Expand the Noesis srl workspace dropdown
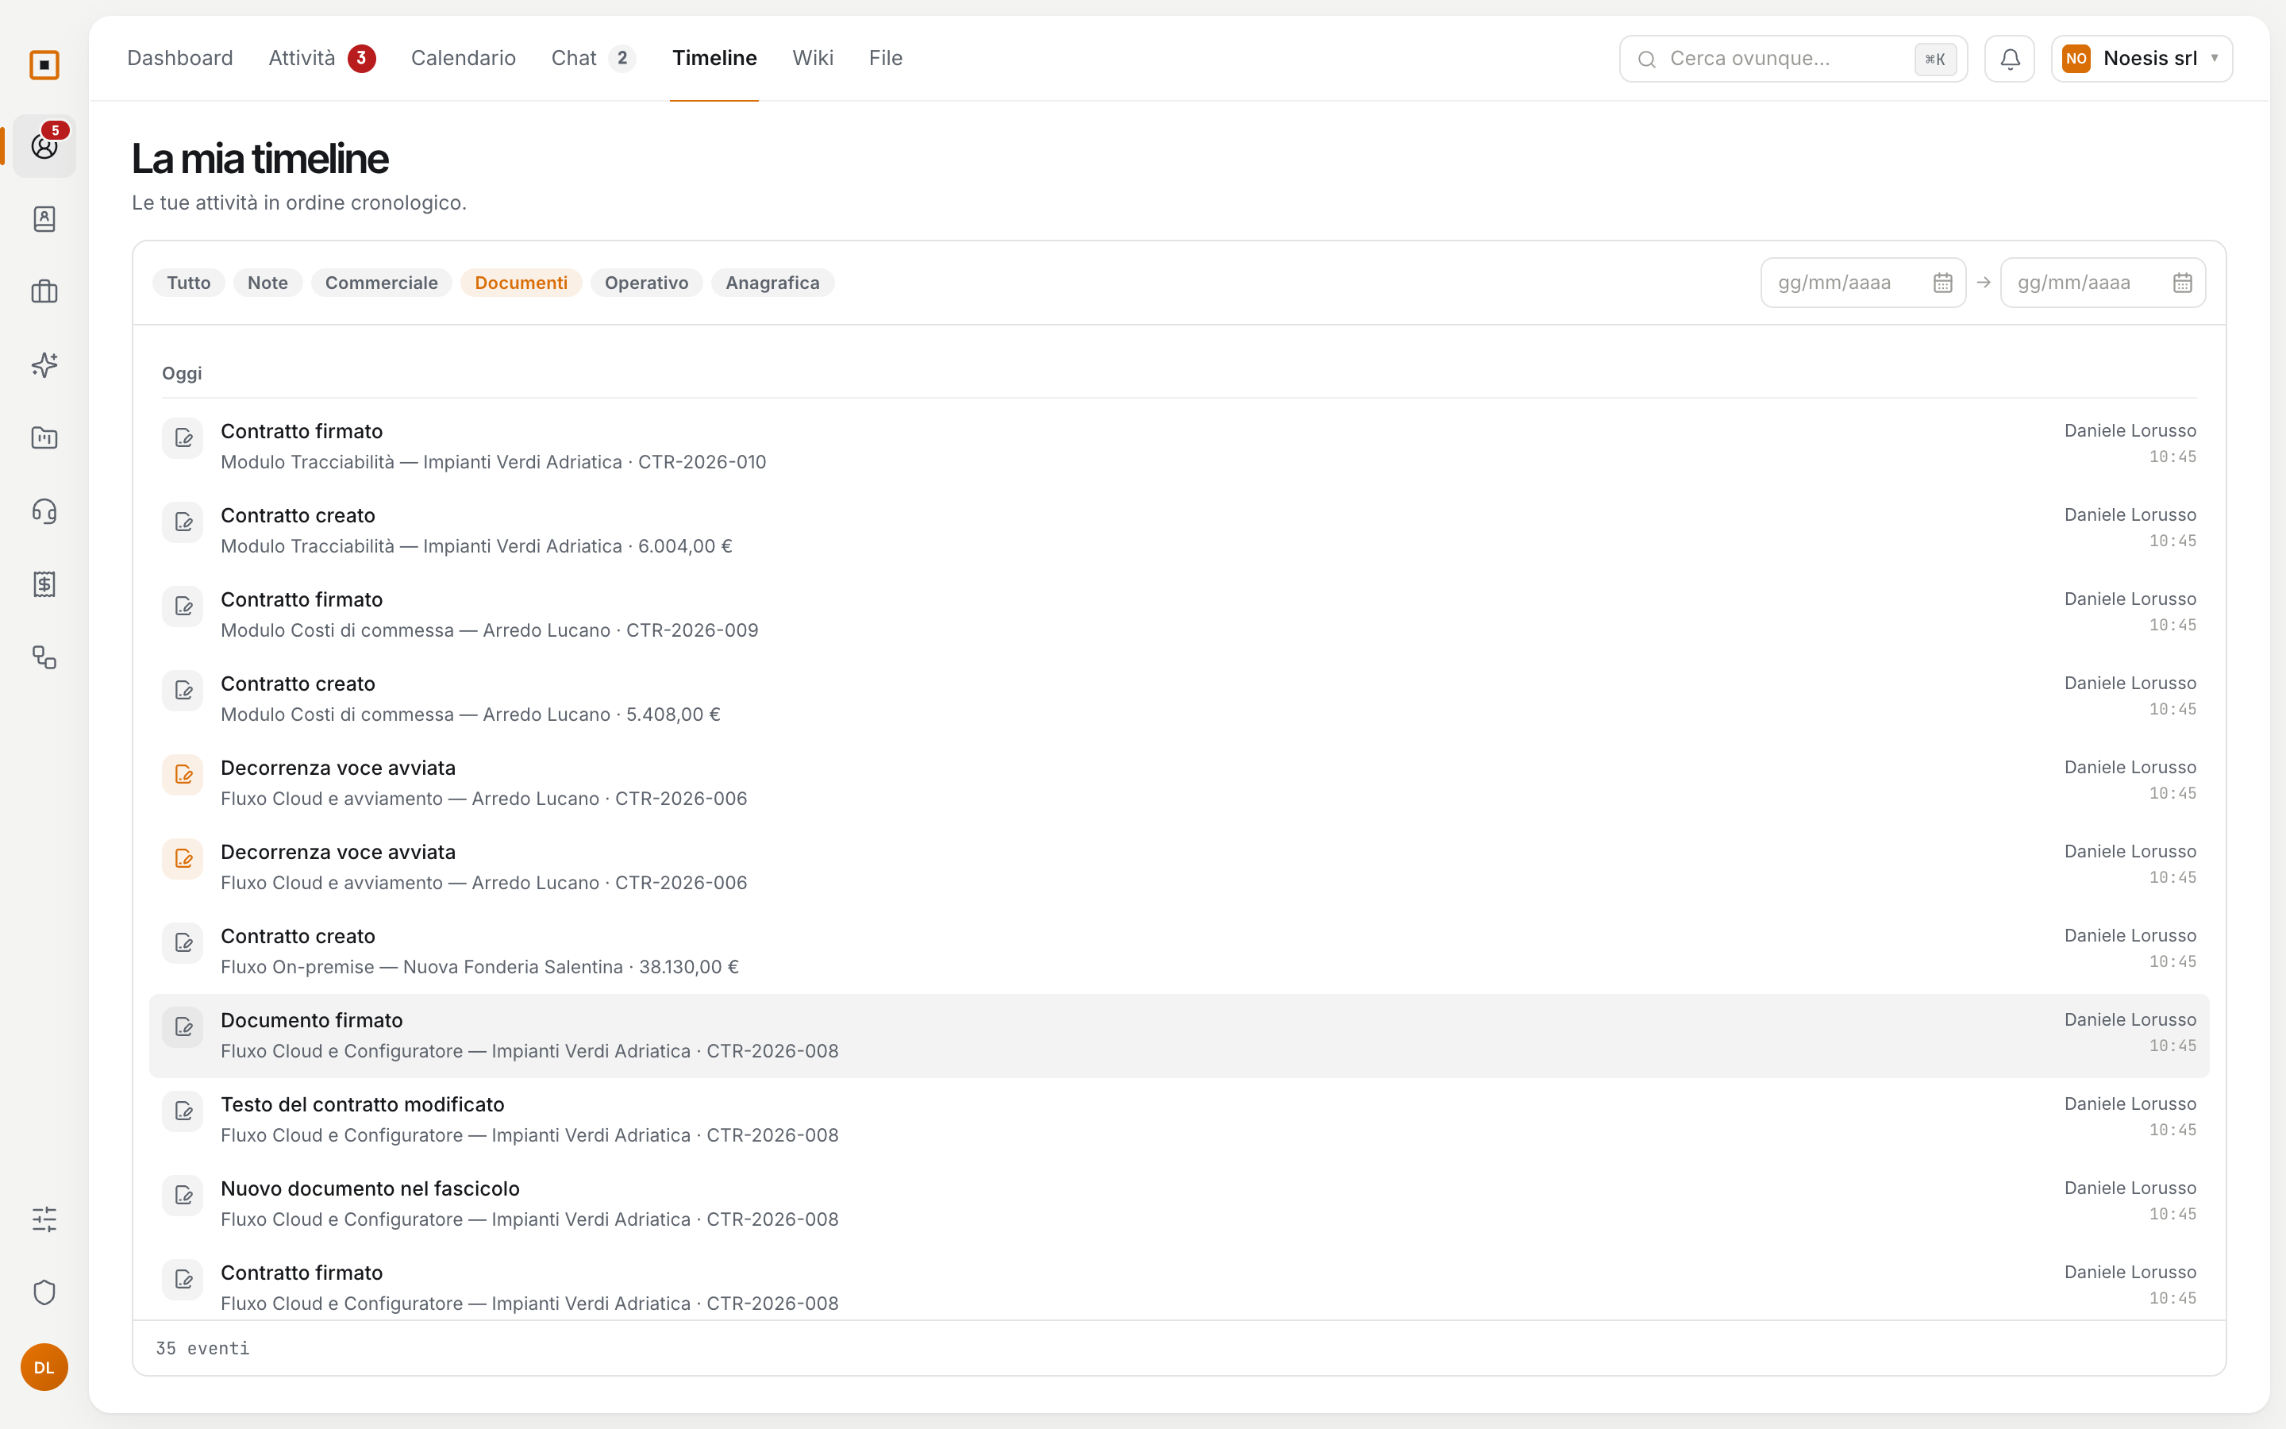Screen dimensions: 2286x1429 pyautogui.click(x=2142, y=59)
